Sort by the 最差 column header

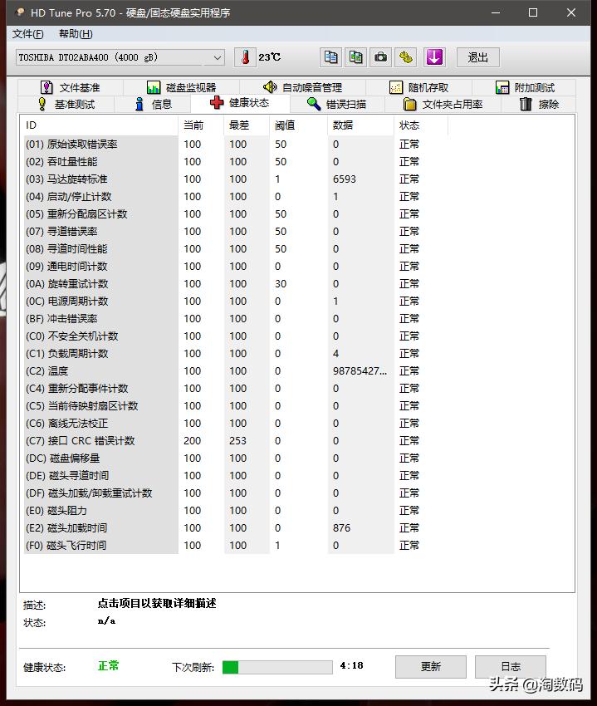click(247, 125)
